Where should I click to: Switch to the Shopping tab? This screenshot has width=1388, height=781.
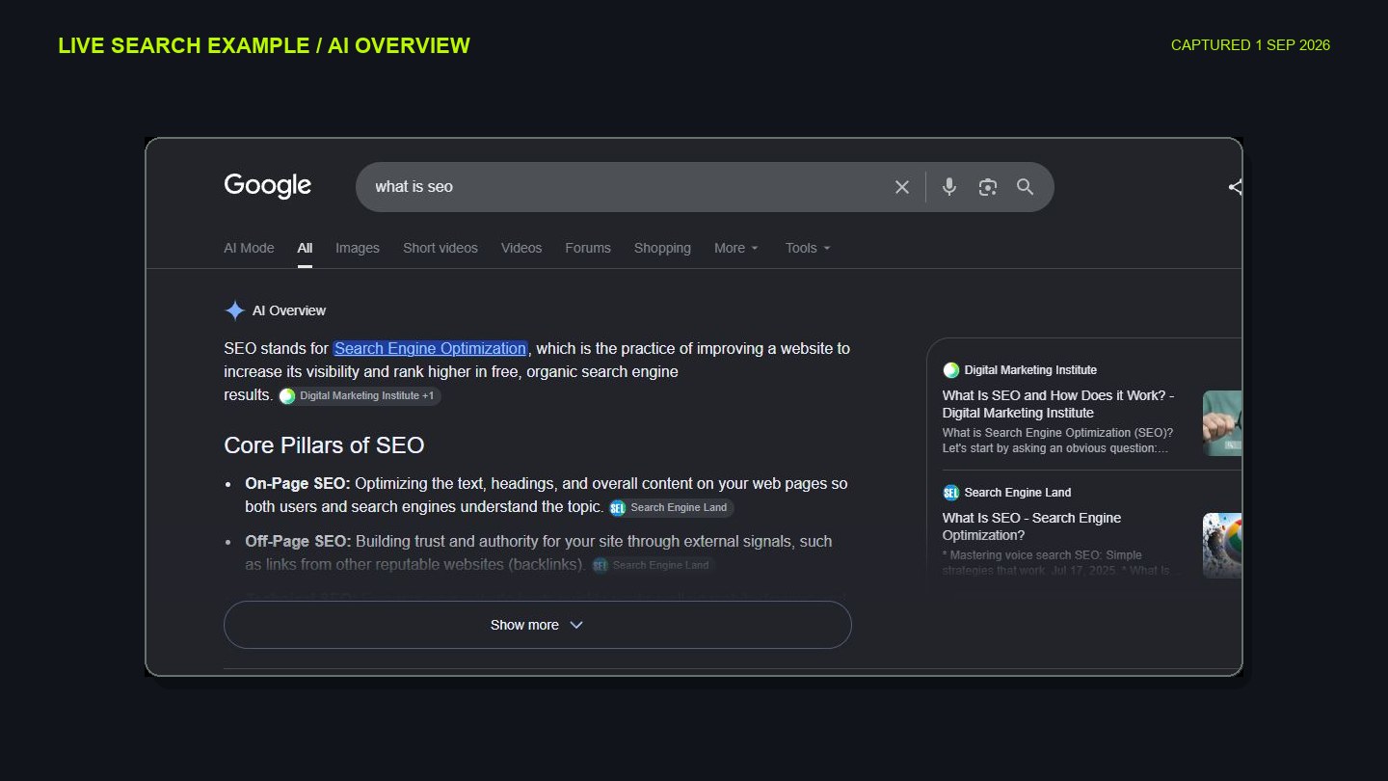tap(662, 248)
